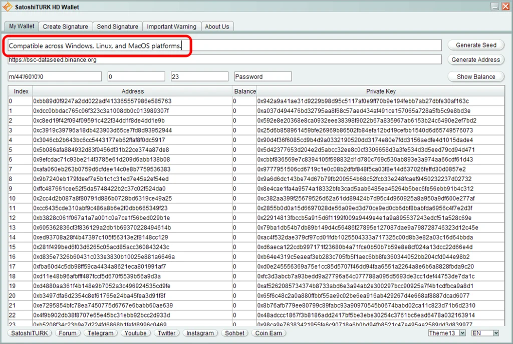The height and width of the screenshot is (344, 513).
Task: Open the About Us tab
Action: pos(217,26)
